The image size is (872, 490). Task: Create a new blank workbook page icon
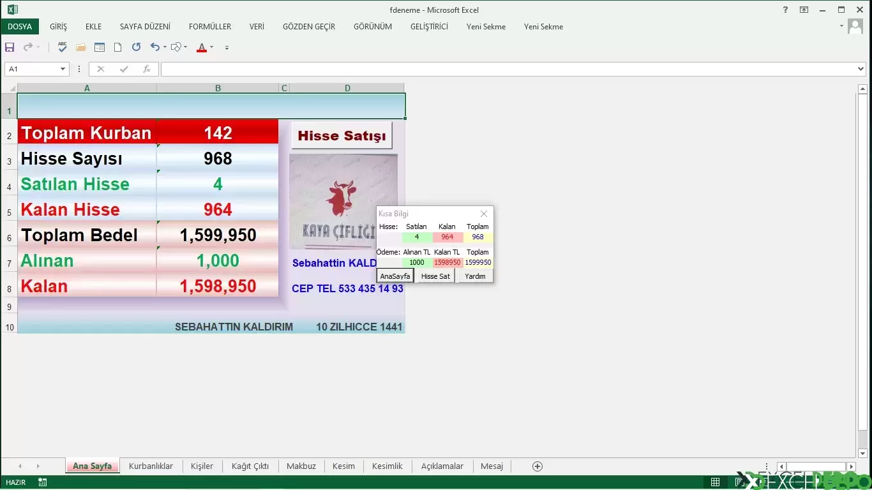coord(117,47)
